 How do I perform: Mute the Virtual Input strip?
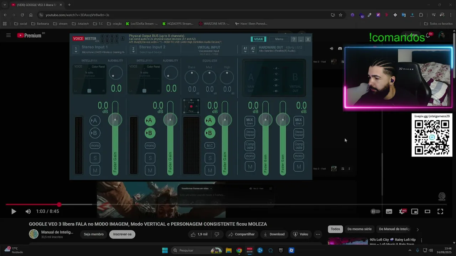210,170
